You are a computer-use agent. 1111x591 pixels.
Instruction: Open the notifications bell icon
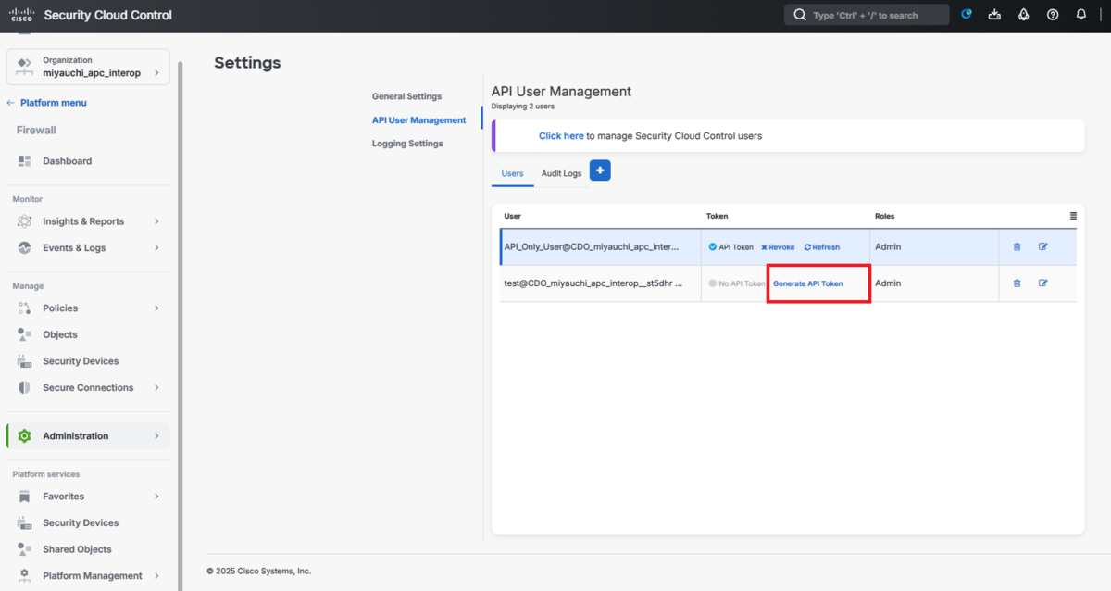click(1081, 15)
